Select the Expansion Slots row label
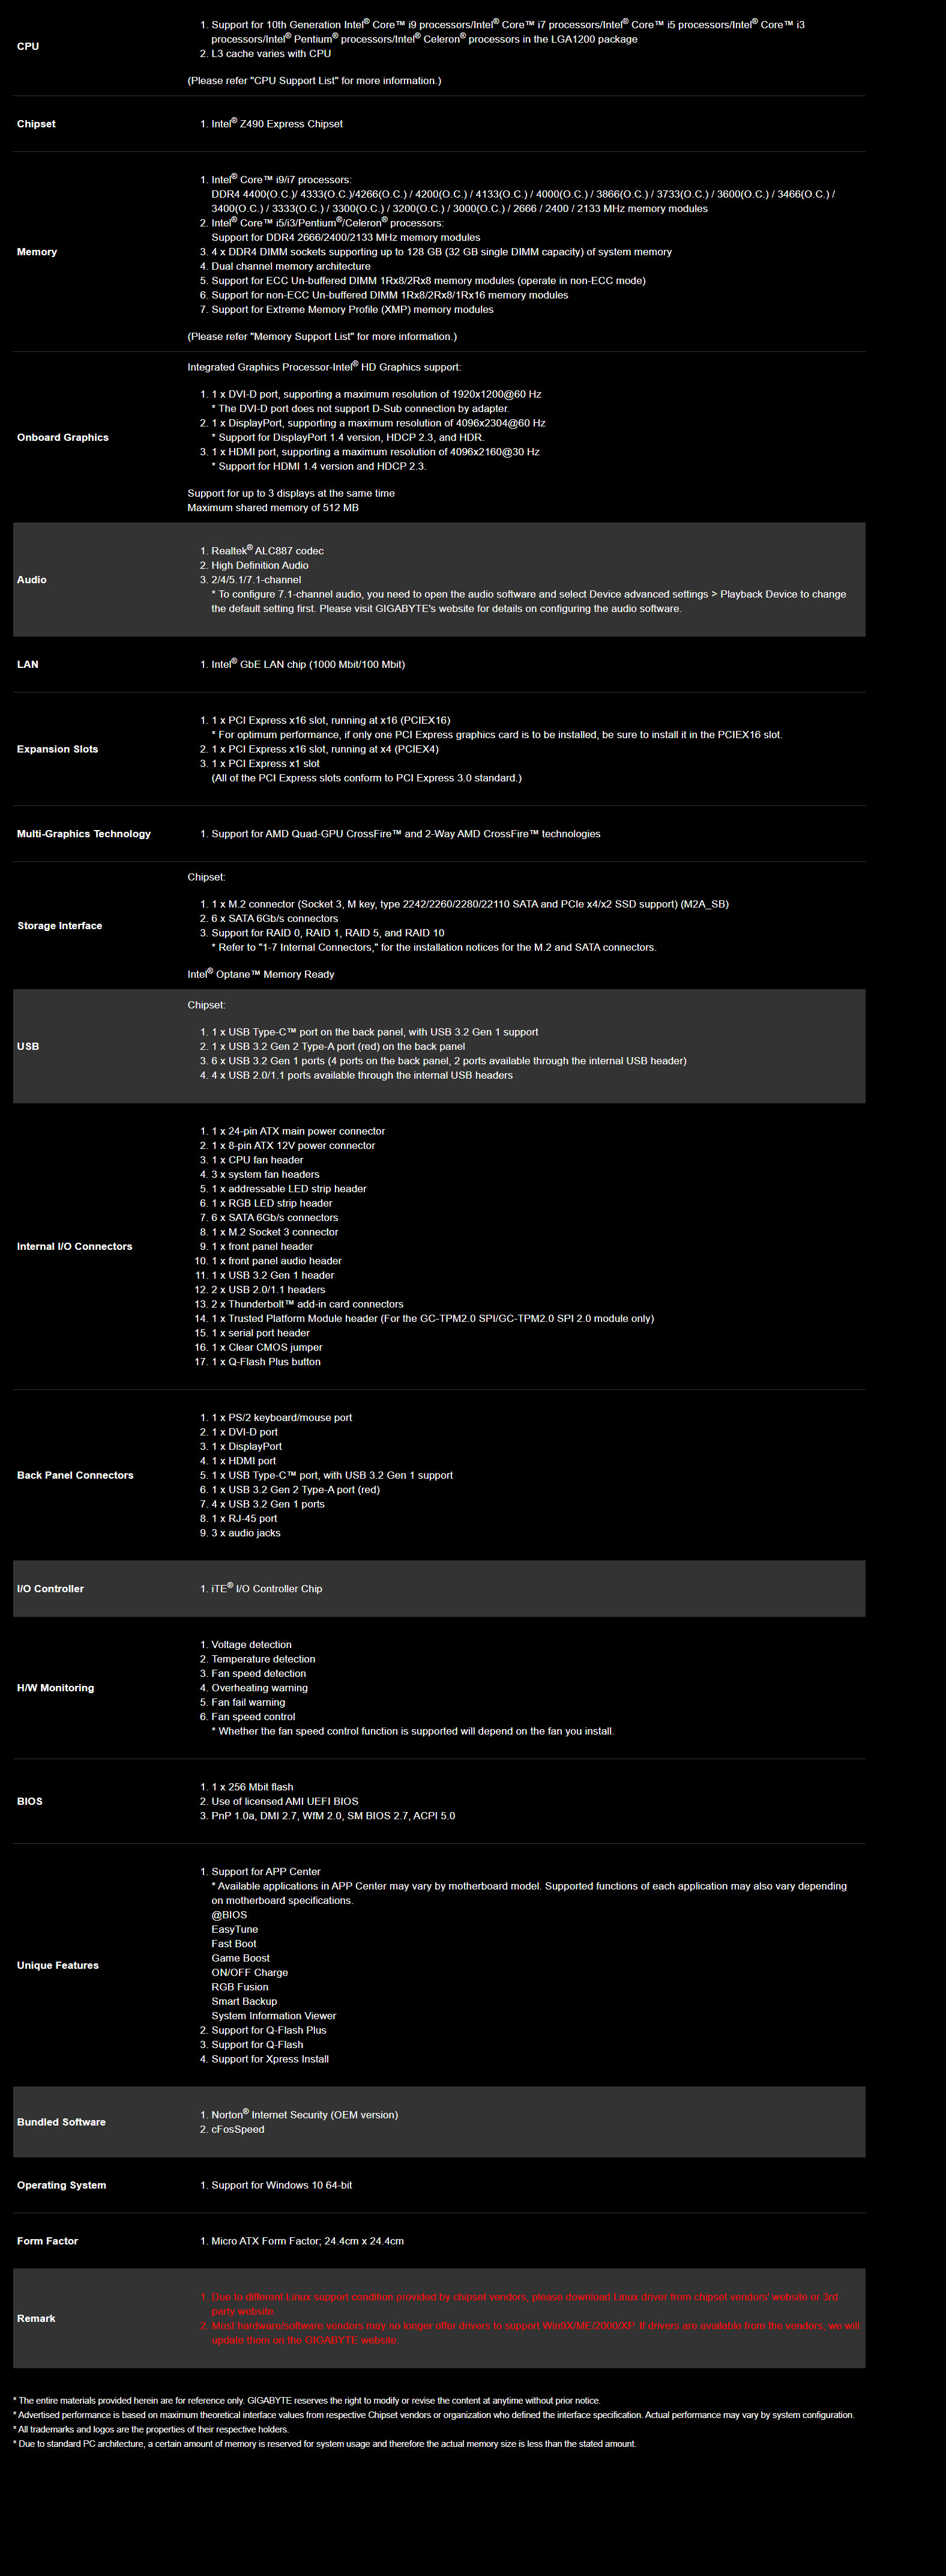The height and width of the screenshot is (2576, 946). (x=58, y=749)
